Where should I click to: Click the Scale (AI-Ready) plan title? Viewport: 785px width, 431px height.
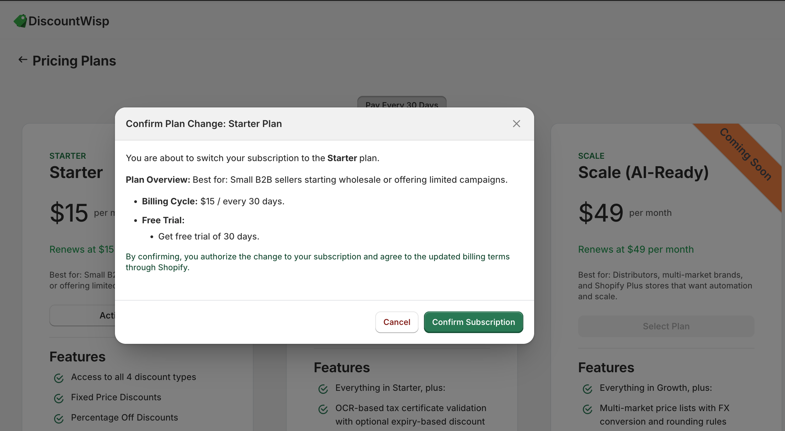click(x=643, y=172)
